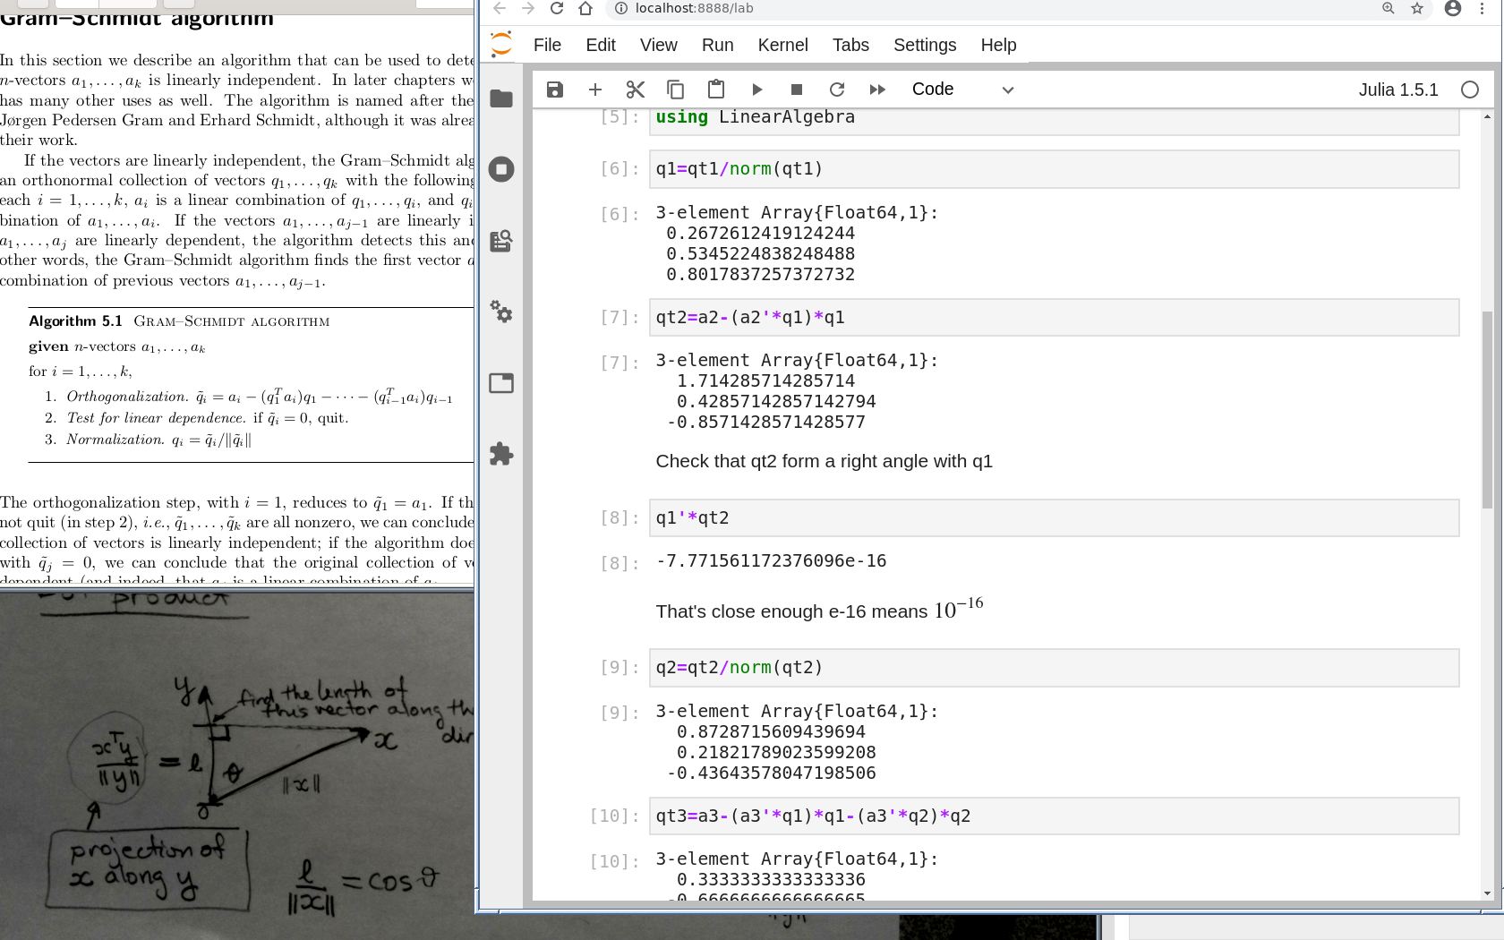Open the cell type Code dropdown
Image resolution: width=1504 pixels, height=940 pixels.
[x=962, y=90]
